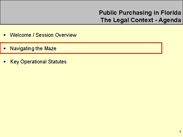Click the word 'Statutes' in the last bullet
The width and height of the screenshot is (183, 137).
click(57, 62)
